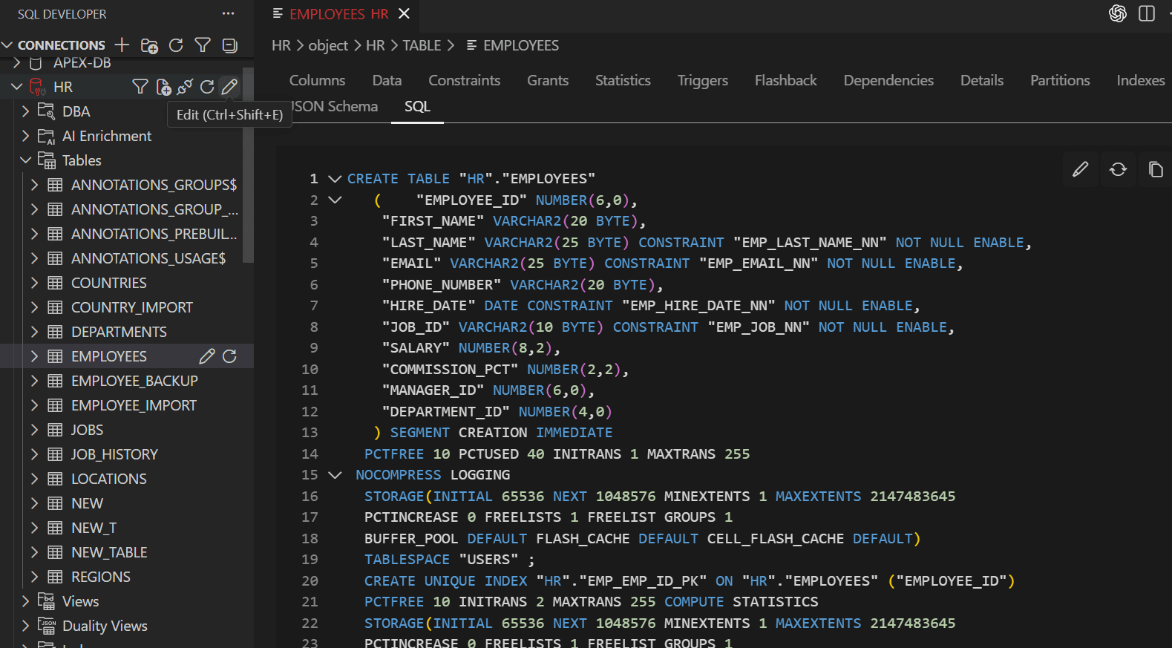The image size is (1172, 648).
Task: Disconnect the HR connection plug icon
Action: click(185, 87)
